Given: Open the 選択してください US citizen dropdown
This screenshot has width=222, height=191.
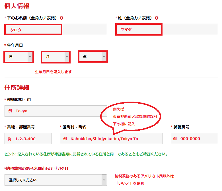Looking at the screenshot, I should click(55, 180).
